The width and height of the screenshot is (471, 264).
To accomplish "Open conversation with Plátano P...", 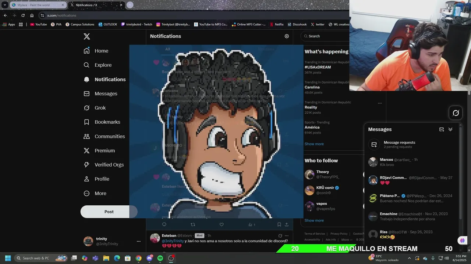I will tap(412, 198).
